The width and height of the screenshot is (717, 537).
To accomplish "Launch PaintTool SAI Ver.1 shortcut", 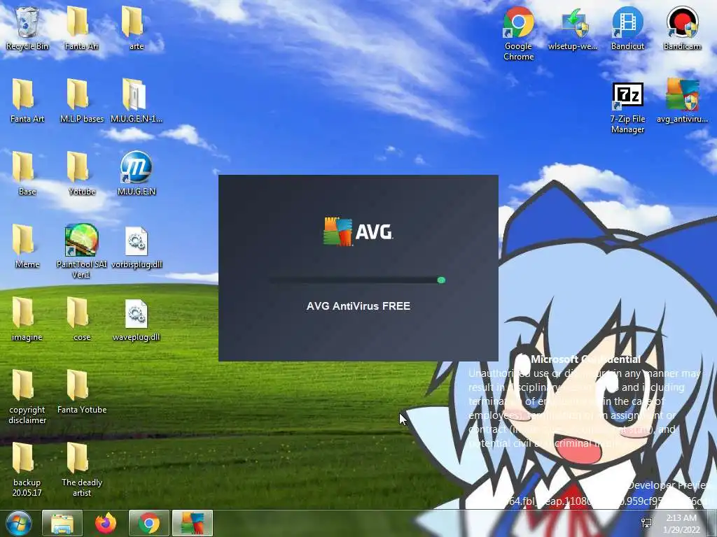I will click(x=81, y=251).
